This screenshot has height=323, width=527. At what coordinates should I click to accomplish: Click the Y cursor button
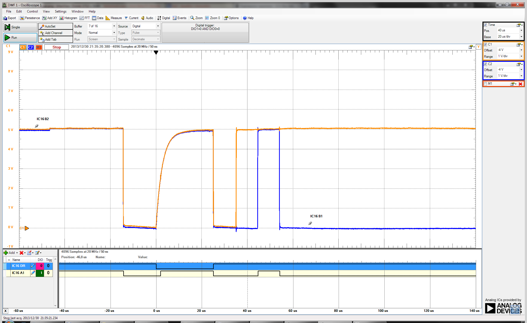(x=478, y=47)
